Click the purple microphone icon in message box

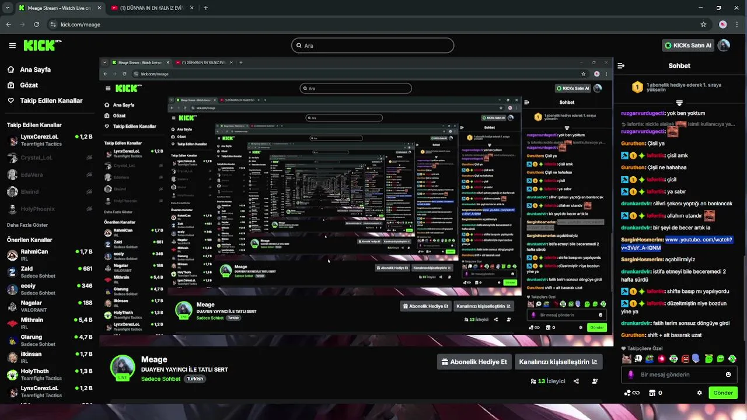[x=630, y=374]
